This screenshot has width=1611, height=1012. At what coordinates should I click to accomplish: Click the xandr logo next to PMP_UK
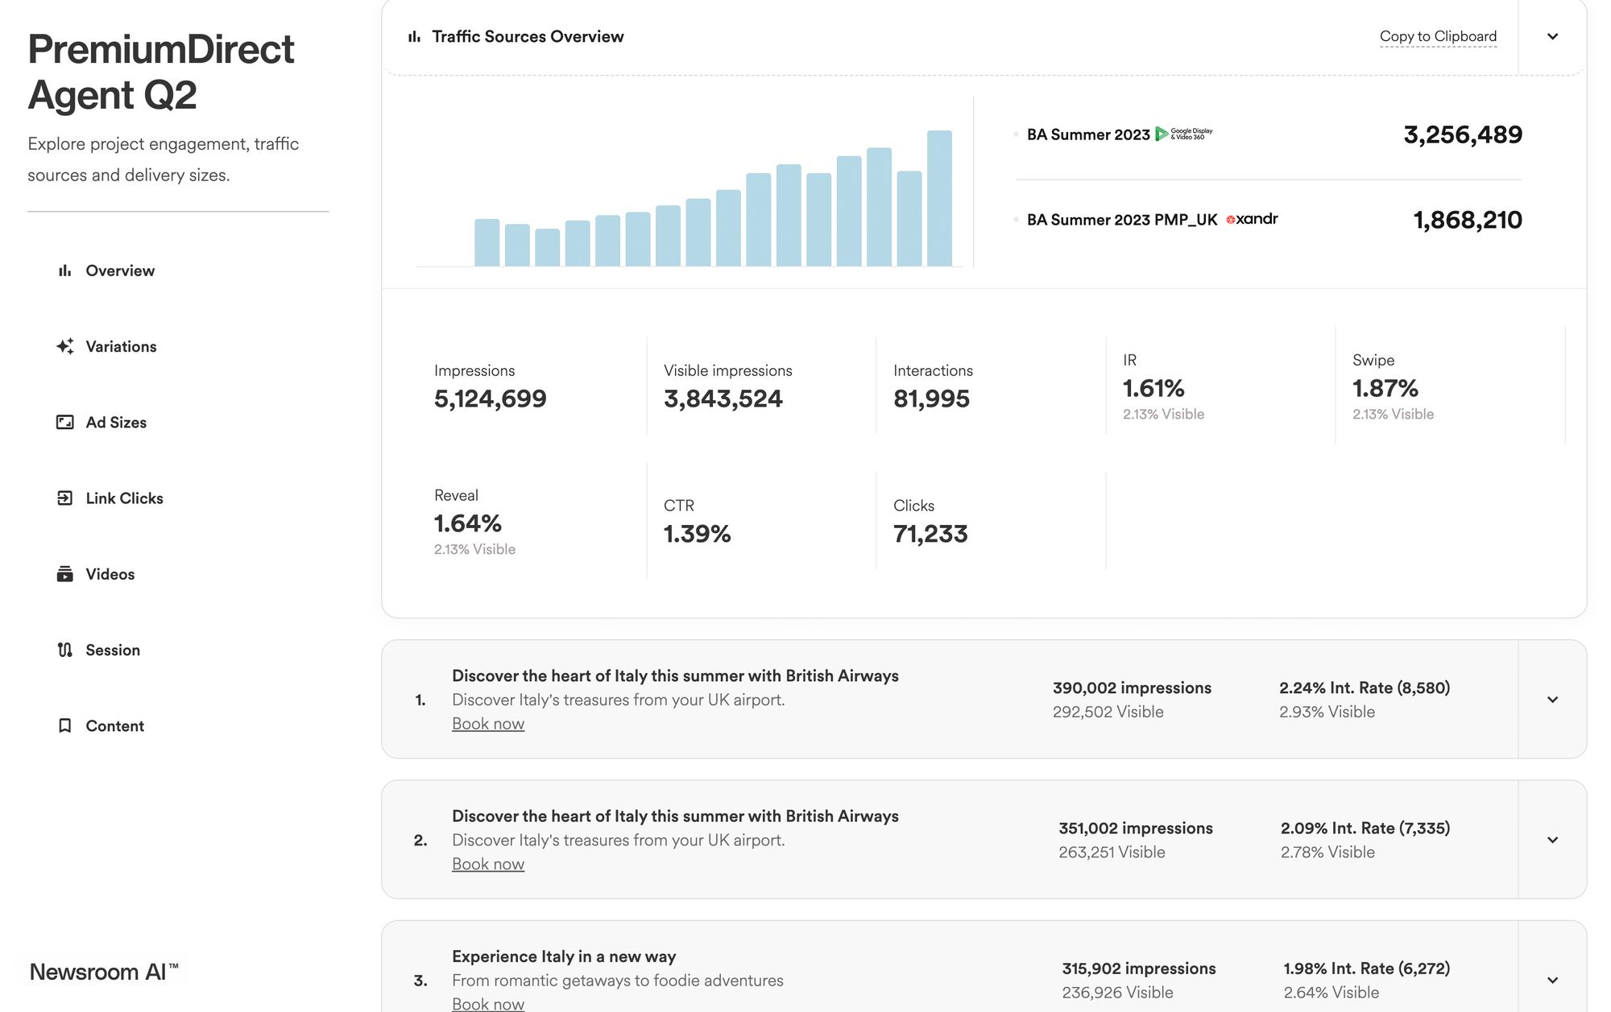pyautogui.click(x=1252, y=219)
